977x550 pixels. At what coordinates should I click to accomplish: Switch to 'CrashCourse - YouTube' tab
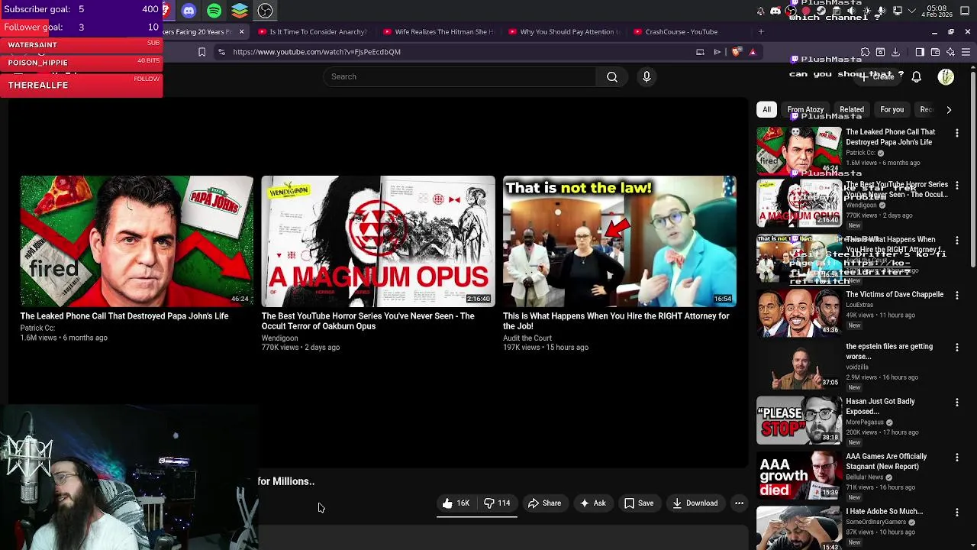688,32
